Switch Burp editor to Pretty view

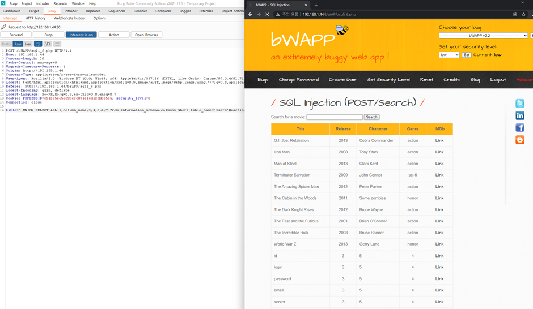pyautogui.click(x=6, y=44)
